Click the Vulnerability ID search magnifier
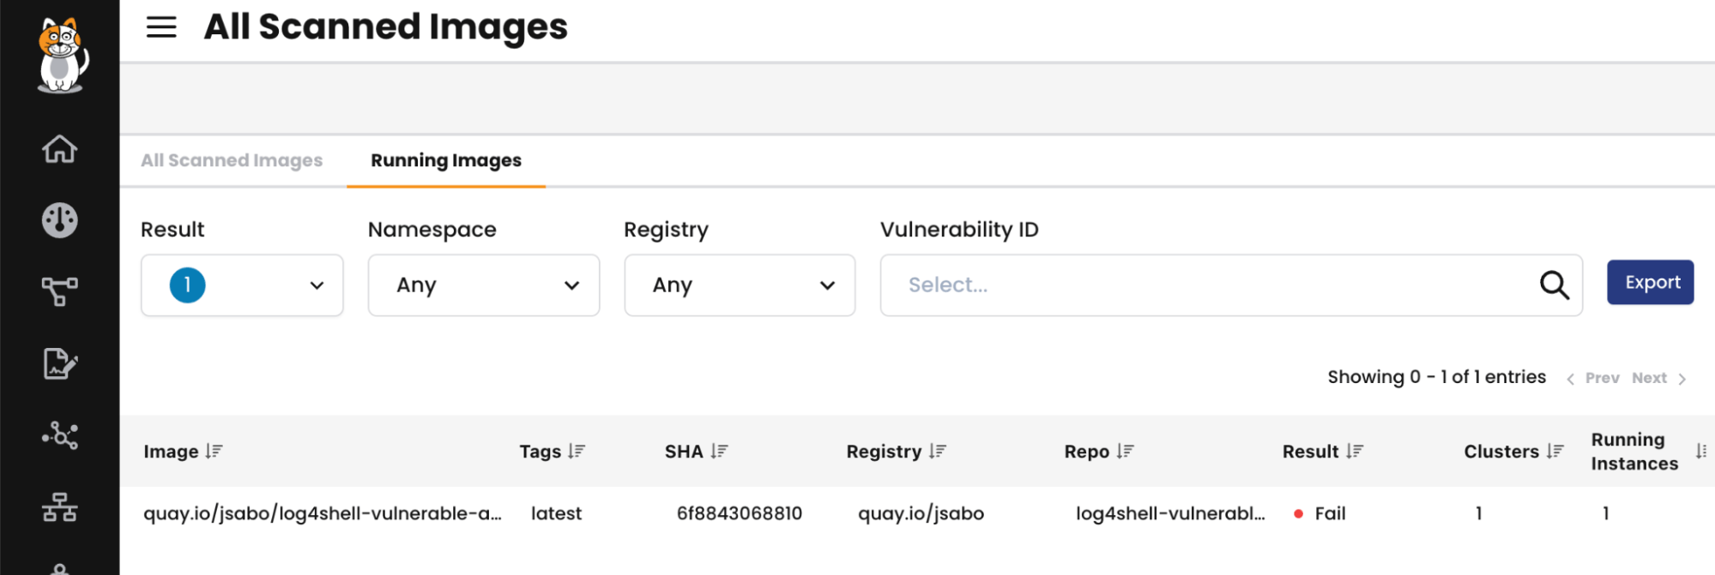 (1554, 285)
